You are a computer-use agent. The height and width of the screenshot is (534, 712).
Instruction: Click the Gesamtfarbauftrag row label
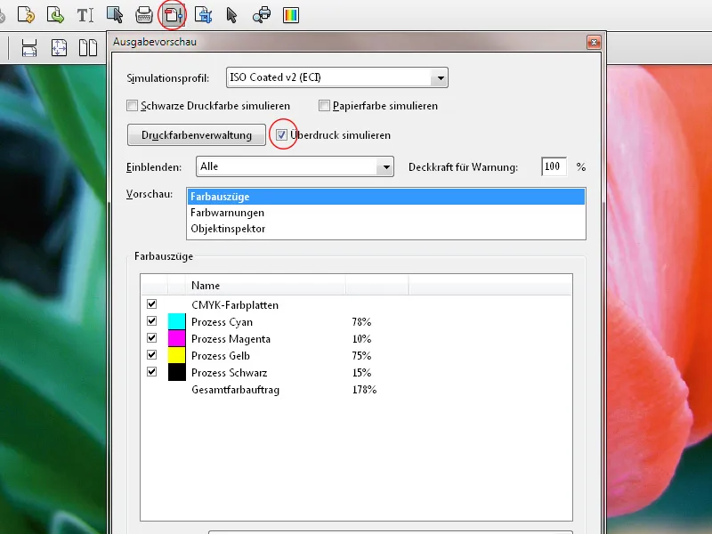[x=235, y=390]
